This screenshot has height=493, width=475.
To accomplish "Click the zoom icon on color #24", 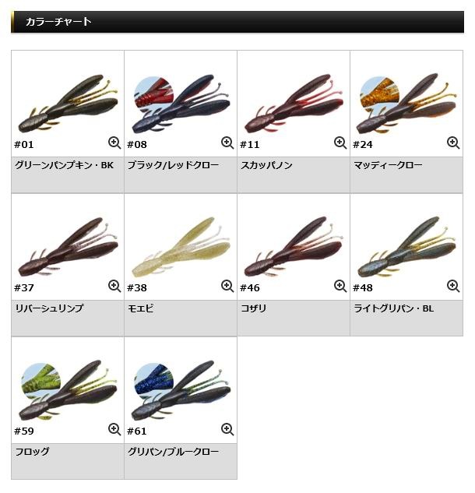I will coord(453,143).
